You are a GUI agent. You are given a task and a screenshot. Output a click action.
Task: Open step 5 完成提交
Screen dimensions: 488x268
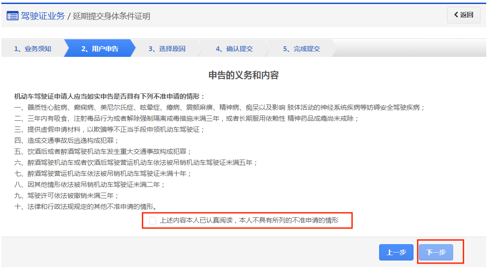click(302, 49)
